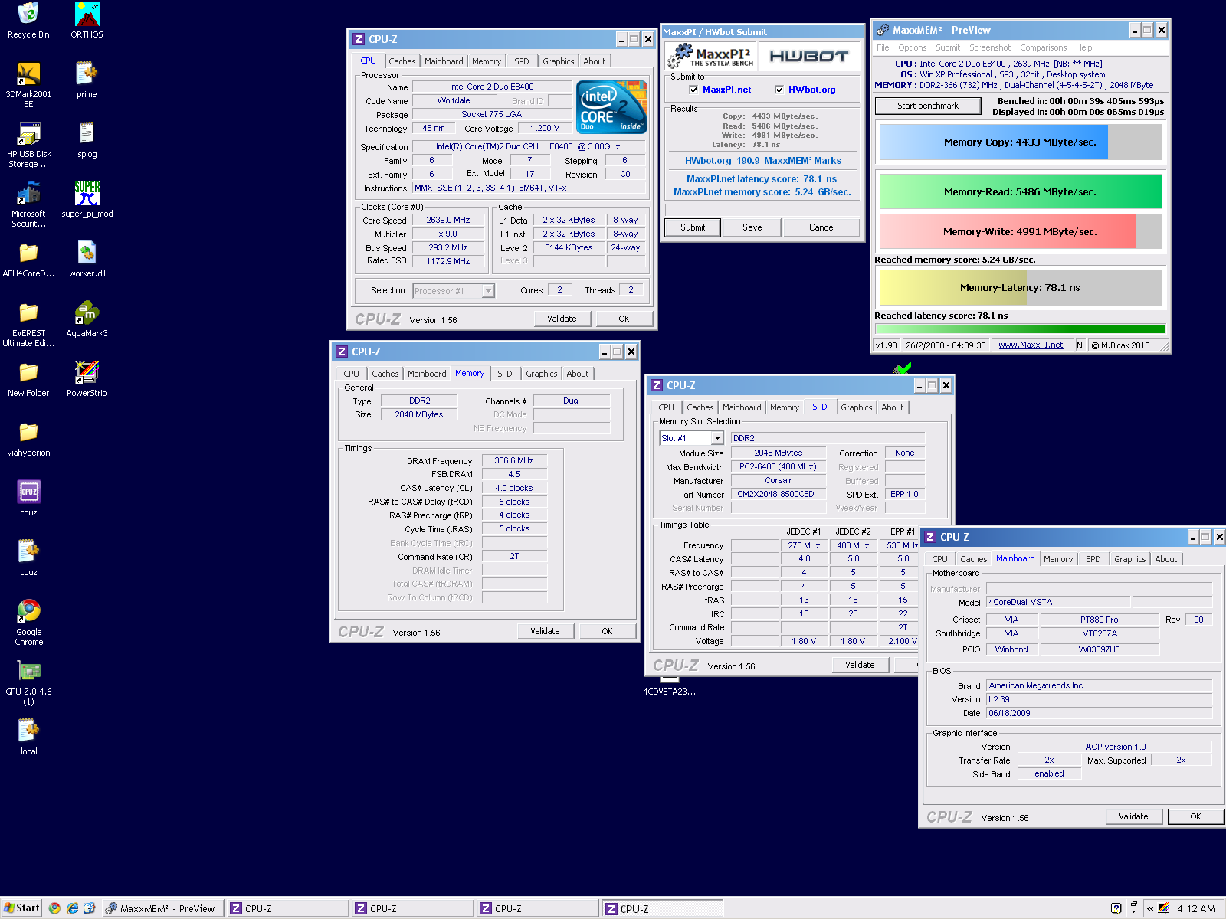Click Submit in HWbot Submit window
Screen dimensions: 1226x919
[693, 227]
